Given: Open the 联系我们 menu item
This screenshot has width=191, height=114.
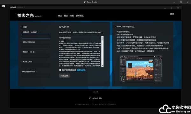Looking at the screenshot, I should [80, 16].
